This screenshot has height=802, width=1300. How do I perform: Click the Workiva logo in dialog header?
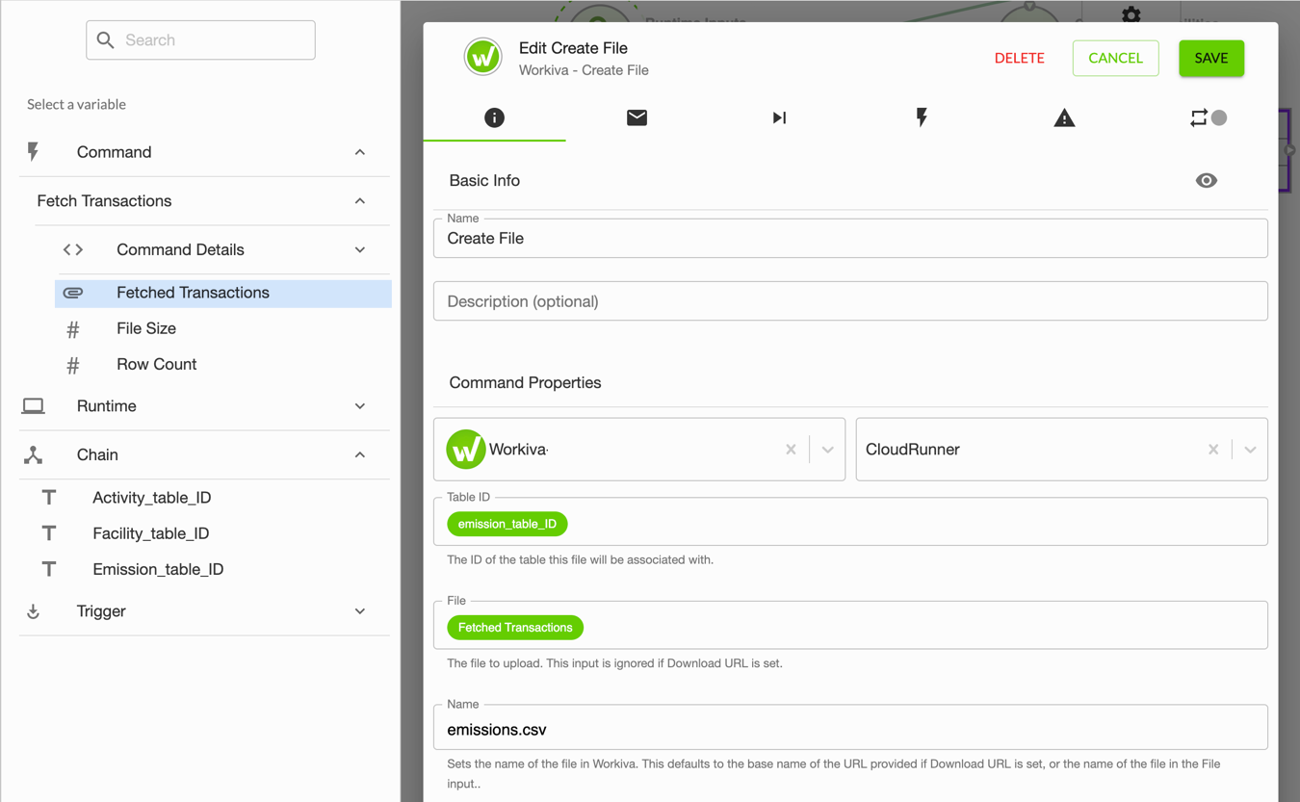click(x=482, y=57)
